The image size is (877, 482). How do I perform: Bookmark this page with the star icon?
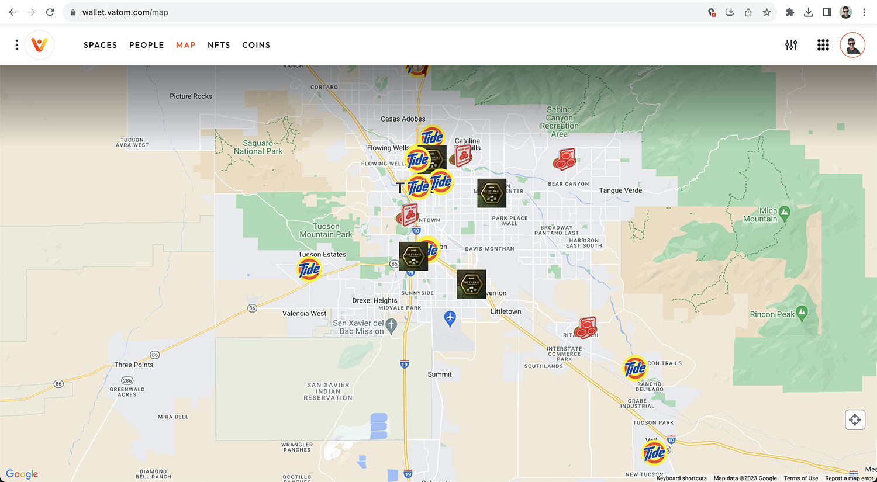click(x=766, y=12)
